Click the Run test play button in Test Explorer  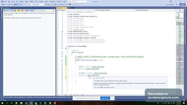pyautogui.click(x=7, y=10)
